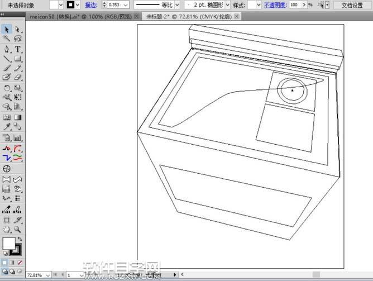Choose the Rectangle shape tool
The height and width of the screenshot is (281, 373).
pyautogui.click(x=18, y=59)
